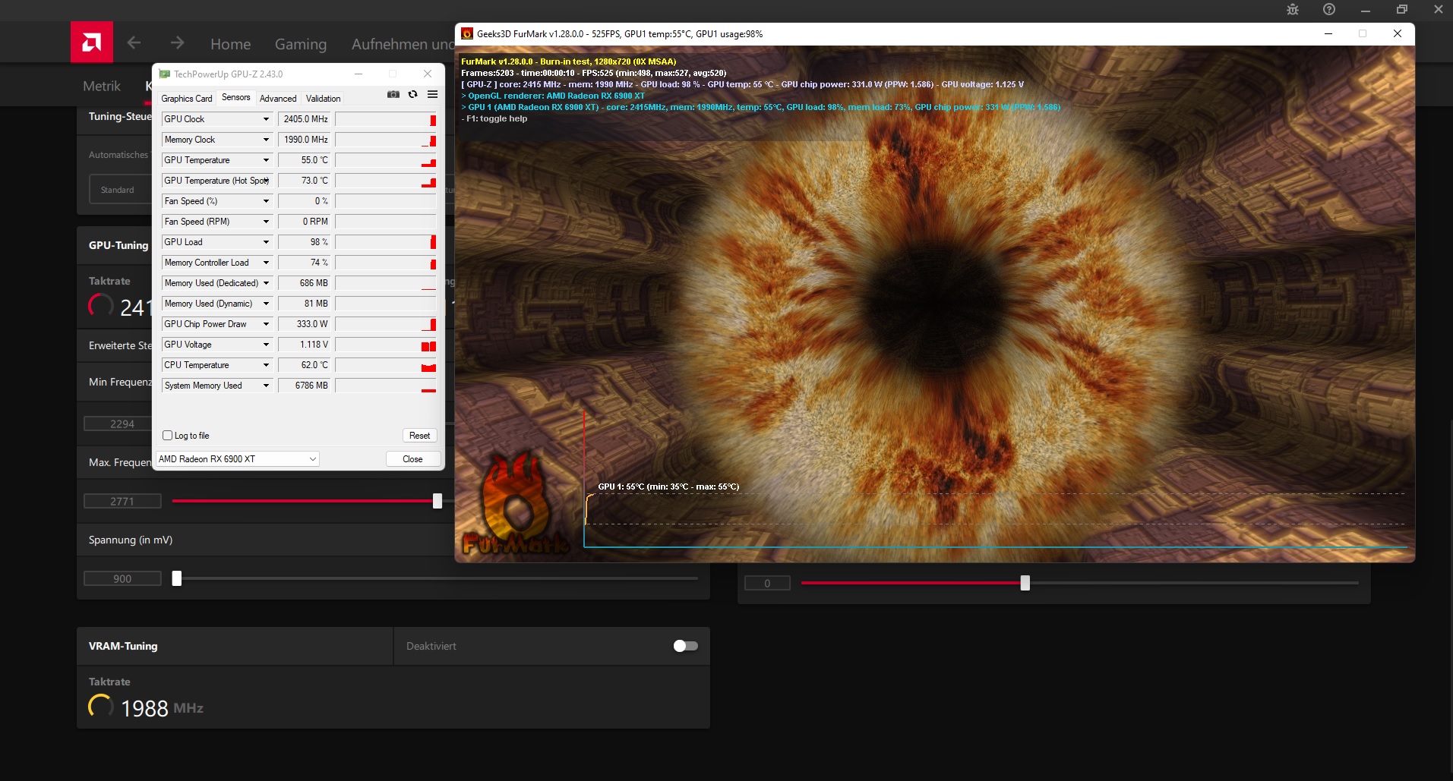
Task: Click the GPU Voltage 1.118 V value
Action: click(x=305, y=345)
